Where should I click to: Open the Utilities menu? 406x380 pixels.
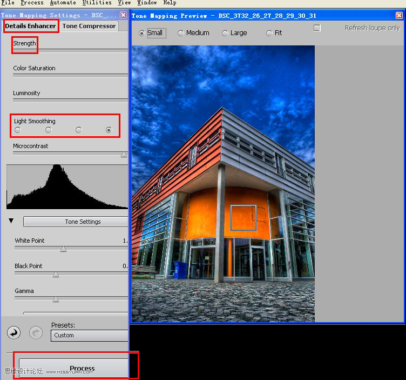point(97,3)
